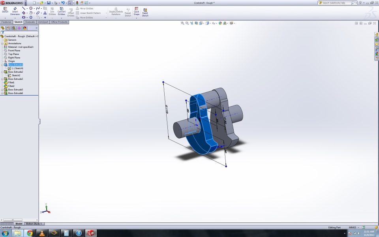Toggle Rapid Sketch mode
379x237 pixels.
pyautogui.click(x=145, y=13)
